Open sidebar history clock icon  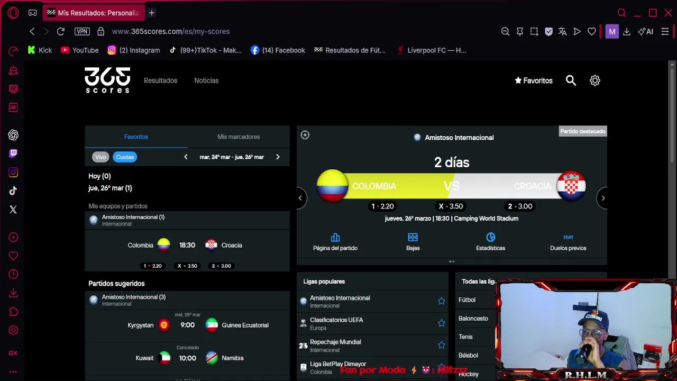click(13, 274)
